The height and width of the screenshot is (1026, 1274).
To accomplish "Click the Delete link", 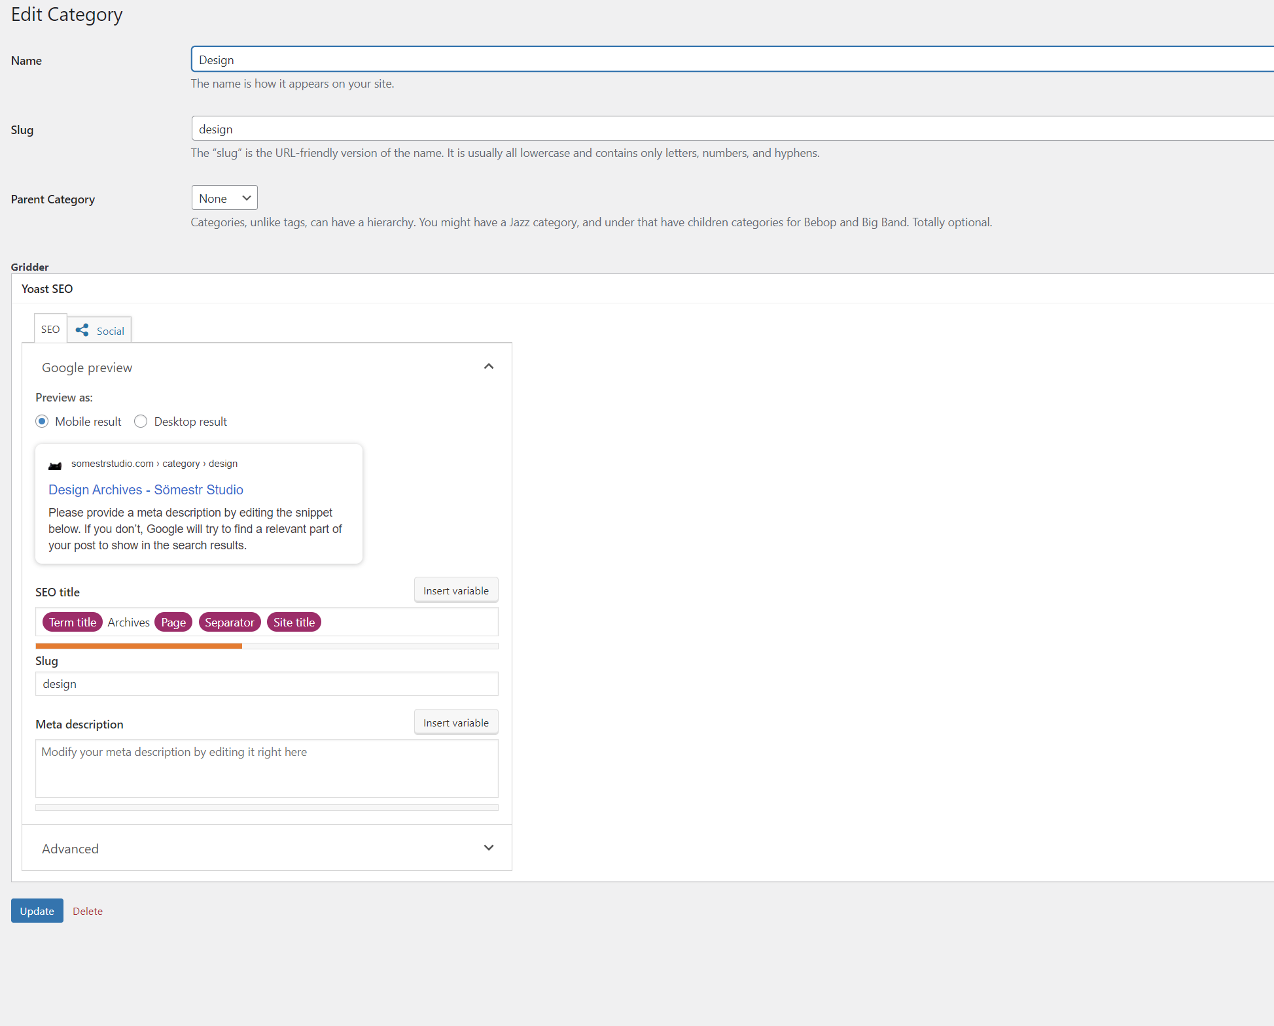I will [x=88, y=912].
